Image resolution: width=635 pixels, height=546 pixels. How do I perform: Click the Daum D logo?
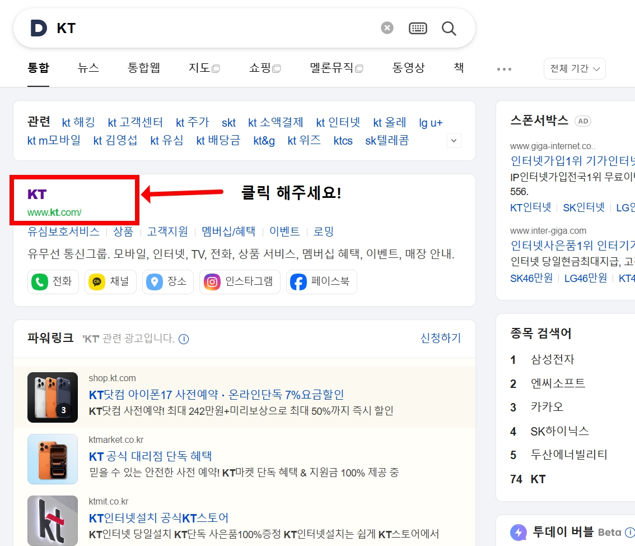click(x=39, y=28)
